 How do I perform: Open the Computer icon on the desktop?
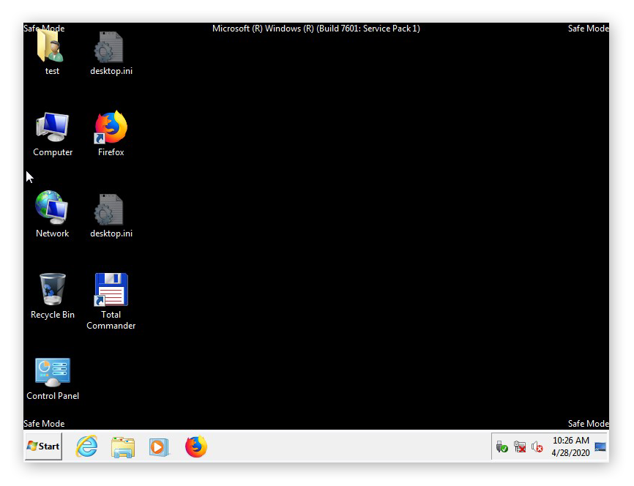52,126
